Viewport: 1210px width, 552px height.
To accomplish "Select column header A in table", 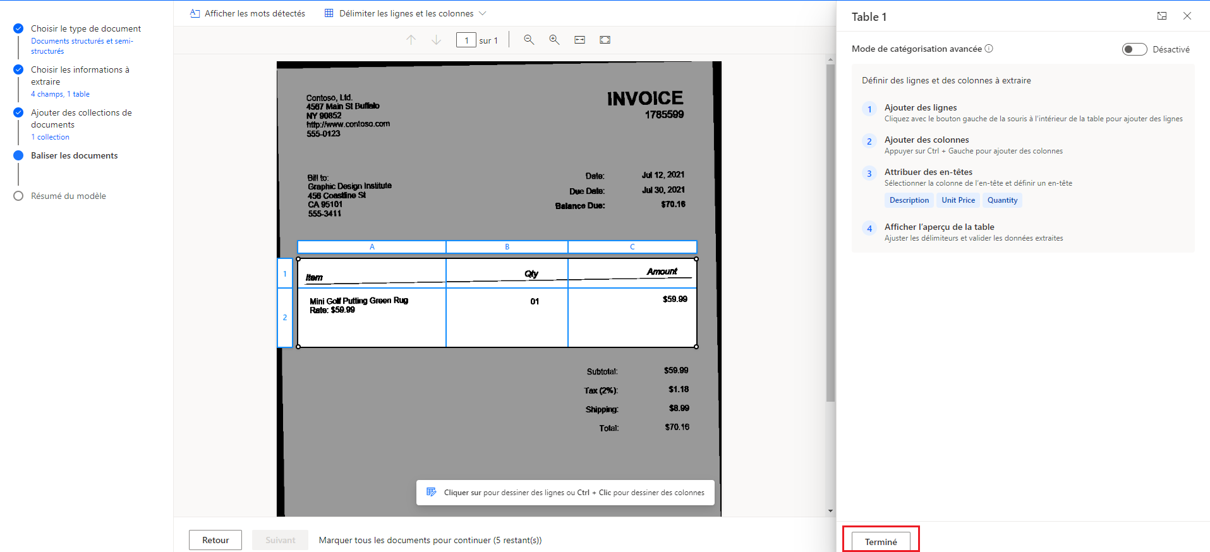I will click(x=372, y=247).
